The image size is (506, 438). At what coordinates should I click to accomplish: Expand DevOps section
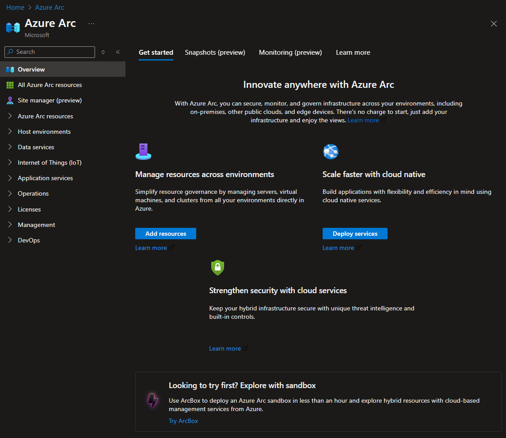[x=10, y=240]
